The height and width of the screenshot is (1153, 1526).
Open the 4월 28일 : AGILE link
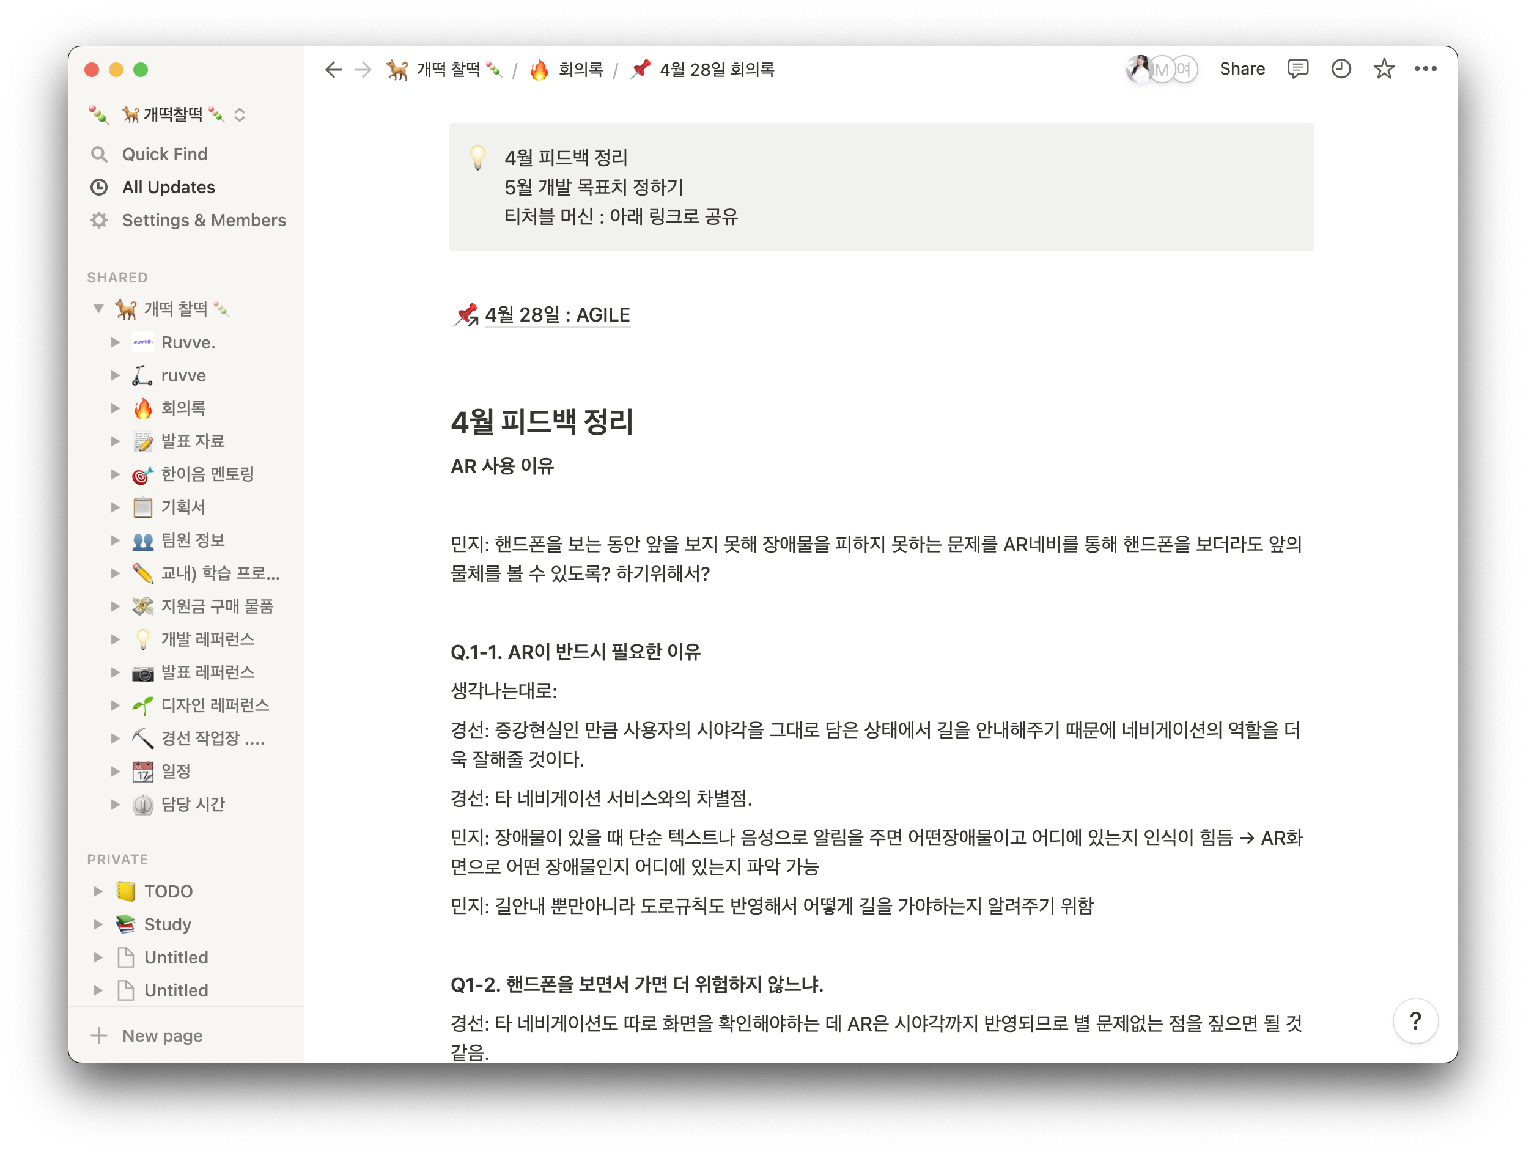coord(557,315)
